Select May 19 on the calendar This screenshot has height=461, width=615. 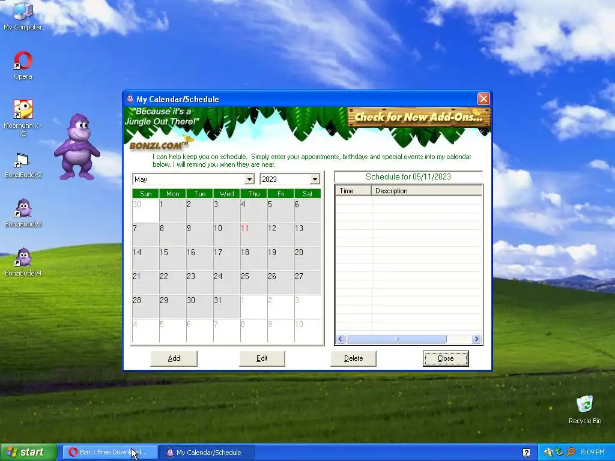[x=281, y=258]
